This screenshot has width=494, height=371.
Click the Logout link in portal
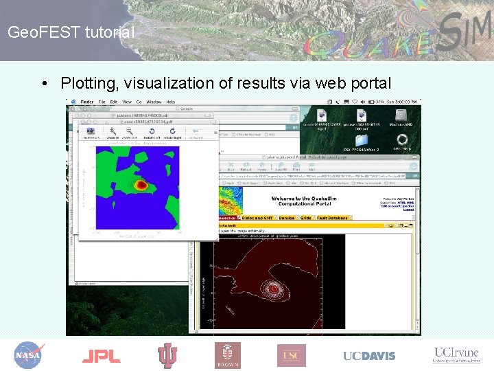point(409,210)
